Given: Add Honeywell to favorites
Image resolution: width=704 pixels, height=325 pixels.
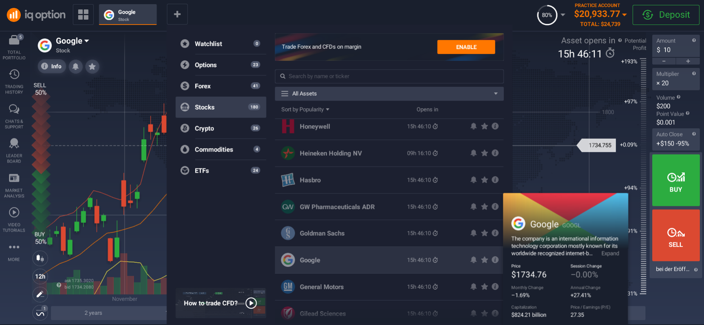Looking at the screenshot, I should [x=484, y=126].
